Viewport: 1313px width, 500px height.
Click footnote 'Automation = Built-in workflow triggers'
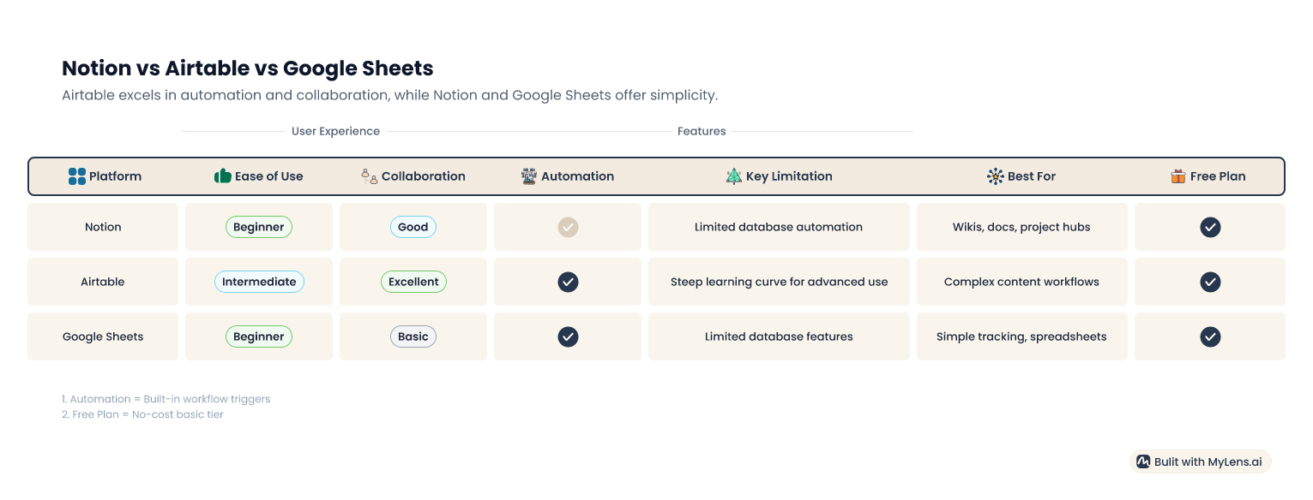tap(166, 399)
